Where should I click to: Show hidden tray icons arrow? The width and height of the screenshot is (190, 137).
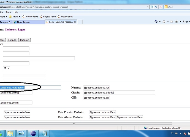(x=180, y=134)
